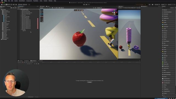Image resolution: width=176 pixels, height=99 pixels.
Task: Toggle handle rotation Local button
Action: tap(25, 5)
